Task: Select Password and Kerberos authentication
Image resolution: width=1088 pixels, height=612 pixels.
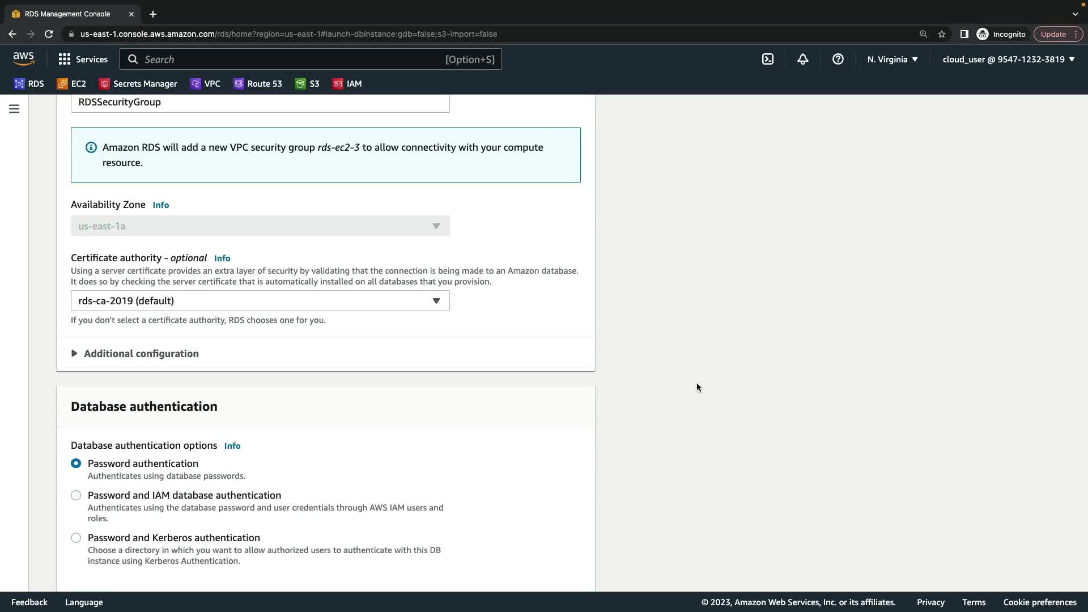Action: tap(76, 538)
